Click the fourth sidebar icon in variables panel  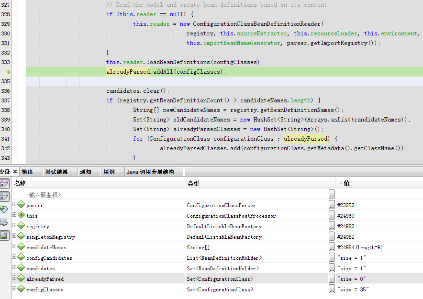pos(4,222)
